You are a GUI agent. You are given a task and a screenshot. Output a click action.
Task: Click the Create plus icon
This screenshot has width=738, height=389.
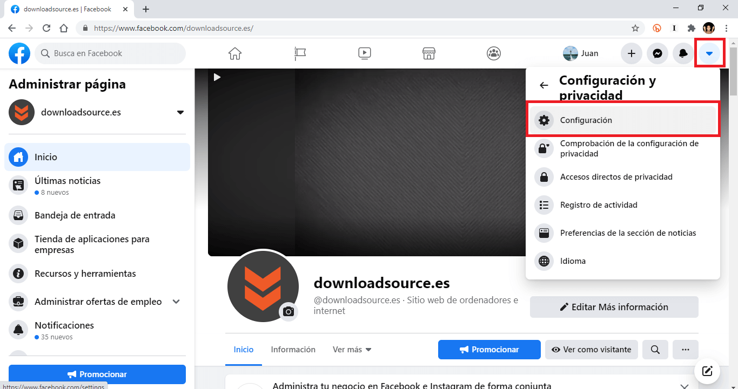coord(631,53)
